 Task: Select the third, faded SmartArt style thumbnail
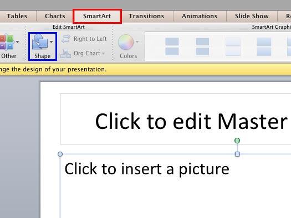pos(233,46)
